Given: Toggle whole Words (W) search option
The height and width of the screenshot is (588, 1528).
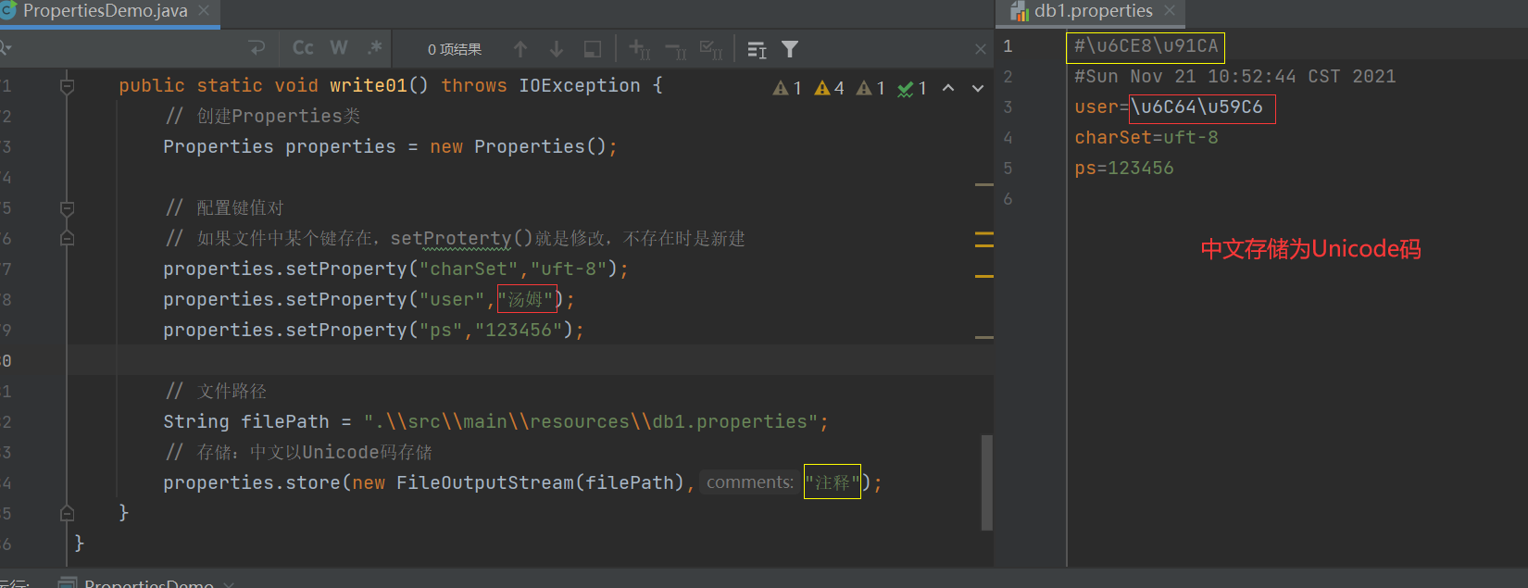Looking at the screenshot, I should click(x=339, y=48).
